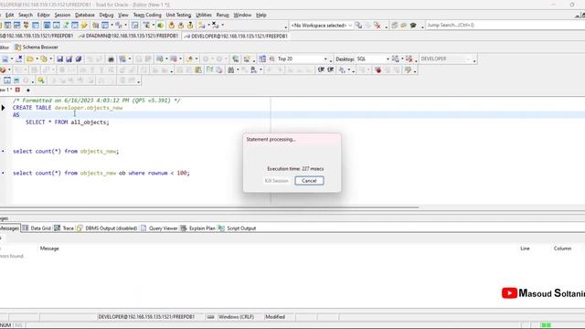
Task: Click the Jump Search input field
Action: coord(505,25)
